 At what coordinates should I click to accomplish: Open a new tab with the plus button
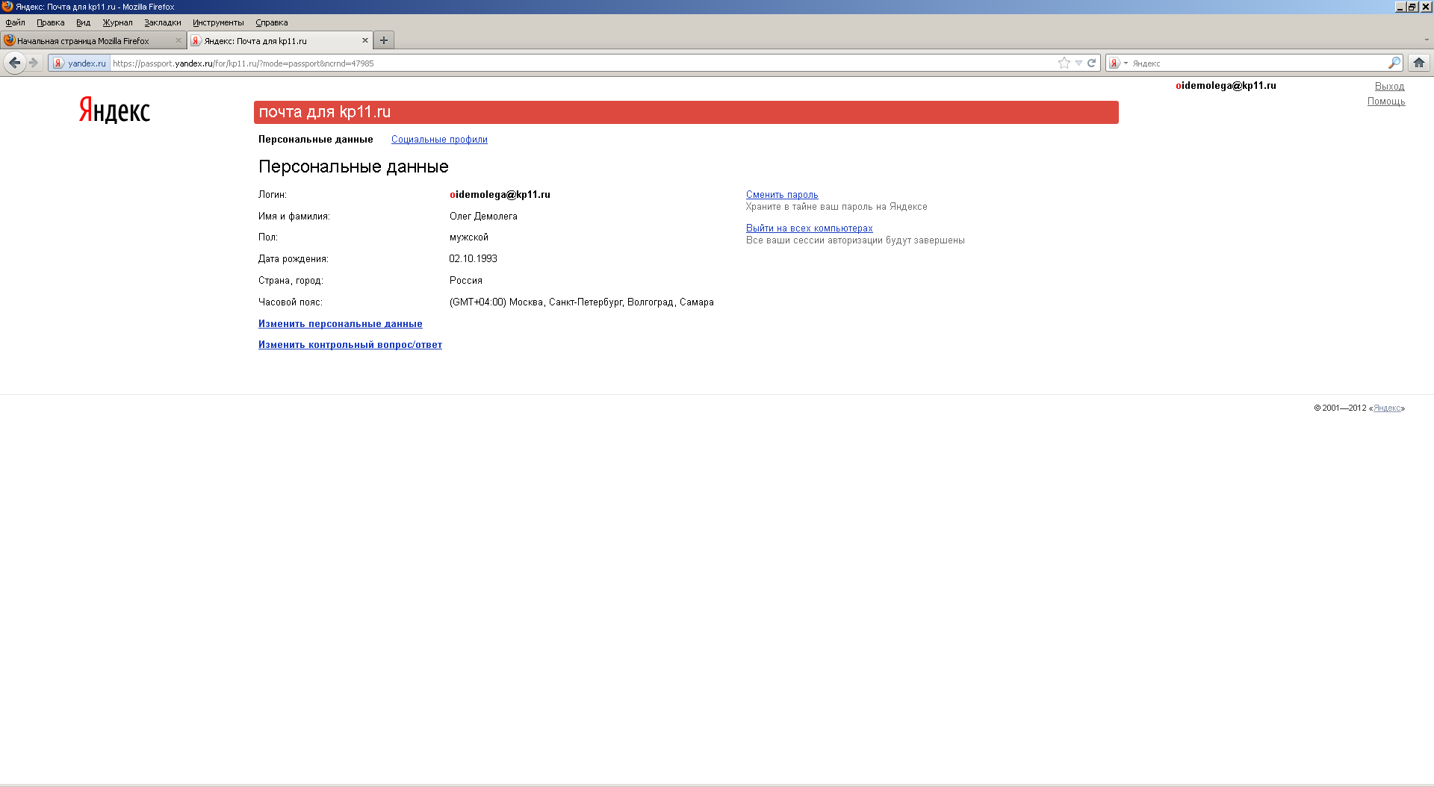384,40
